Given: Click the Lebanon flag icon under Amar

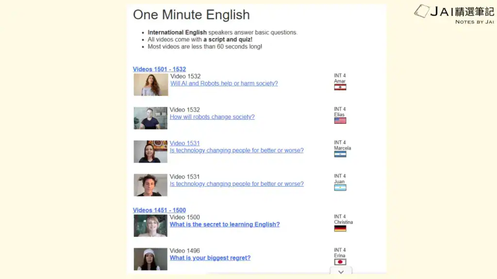Looking at the screenshot, I should [x=340, y=87].
